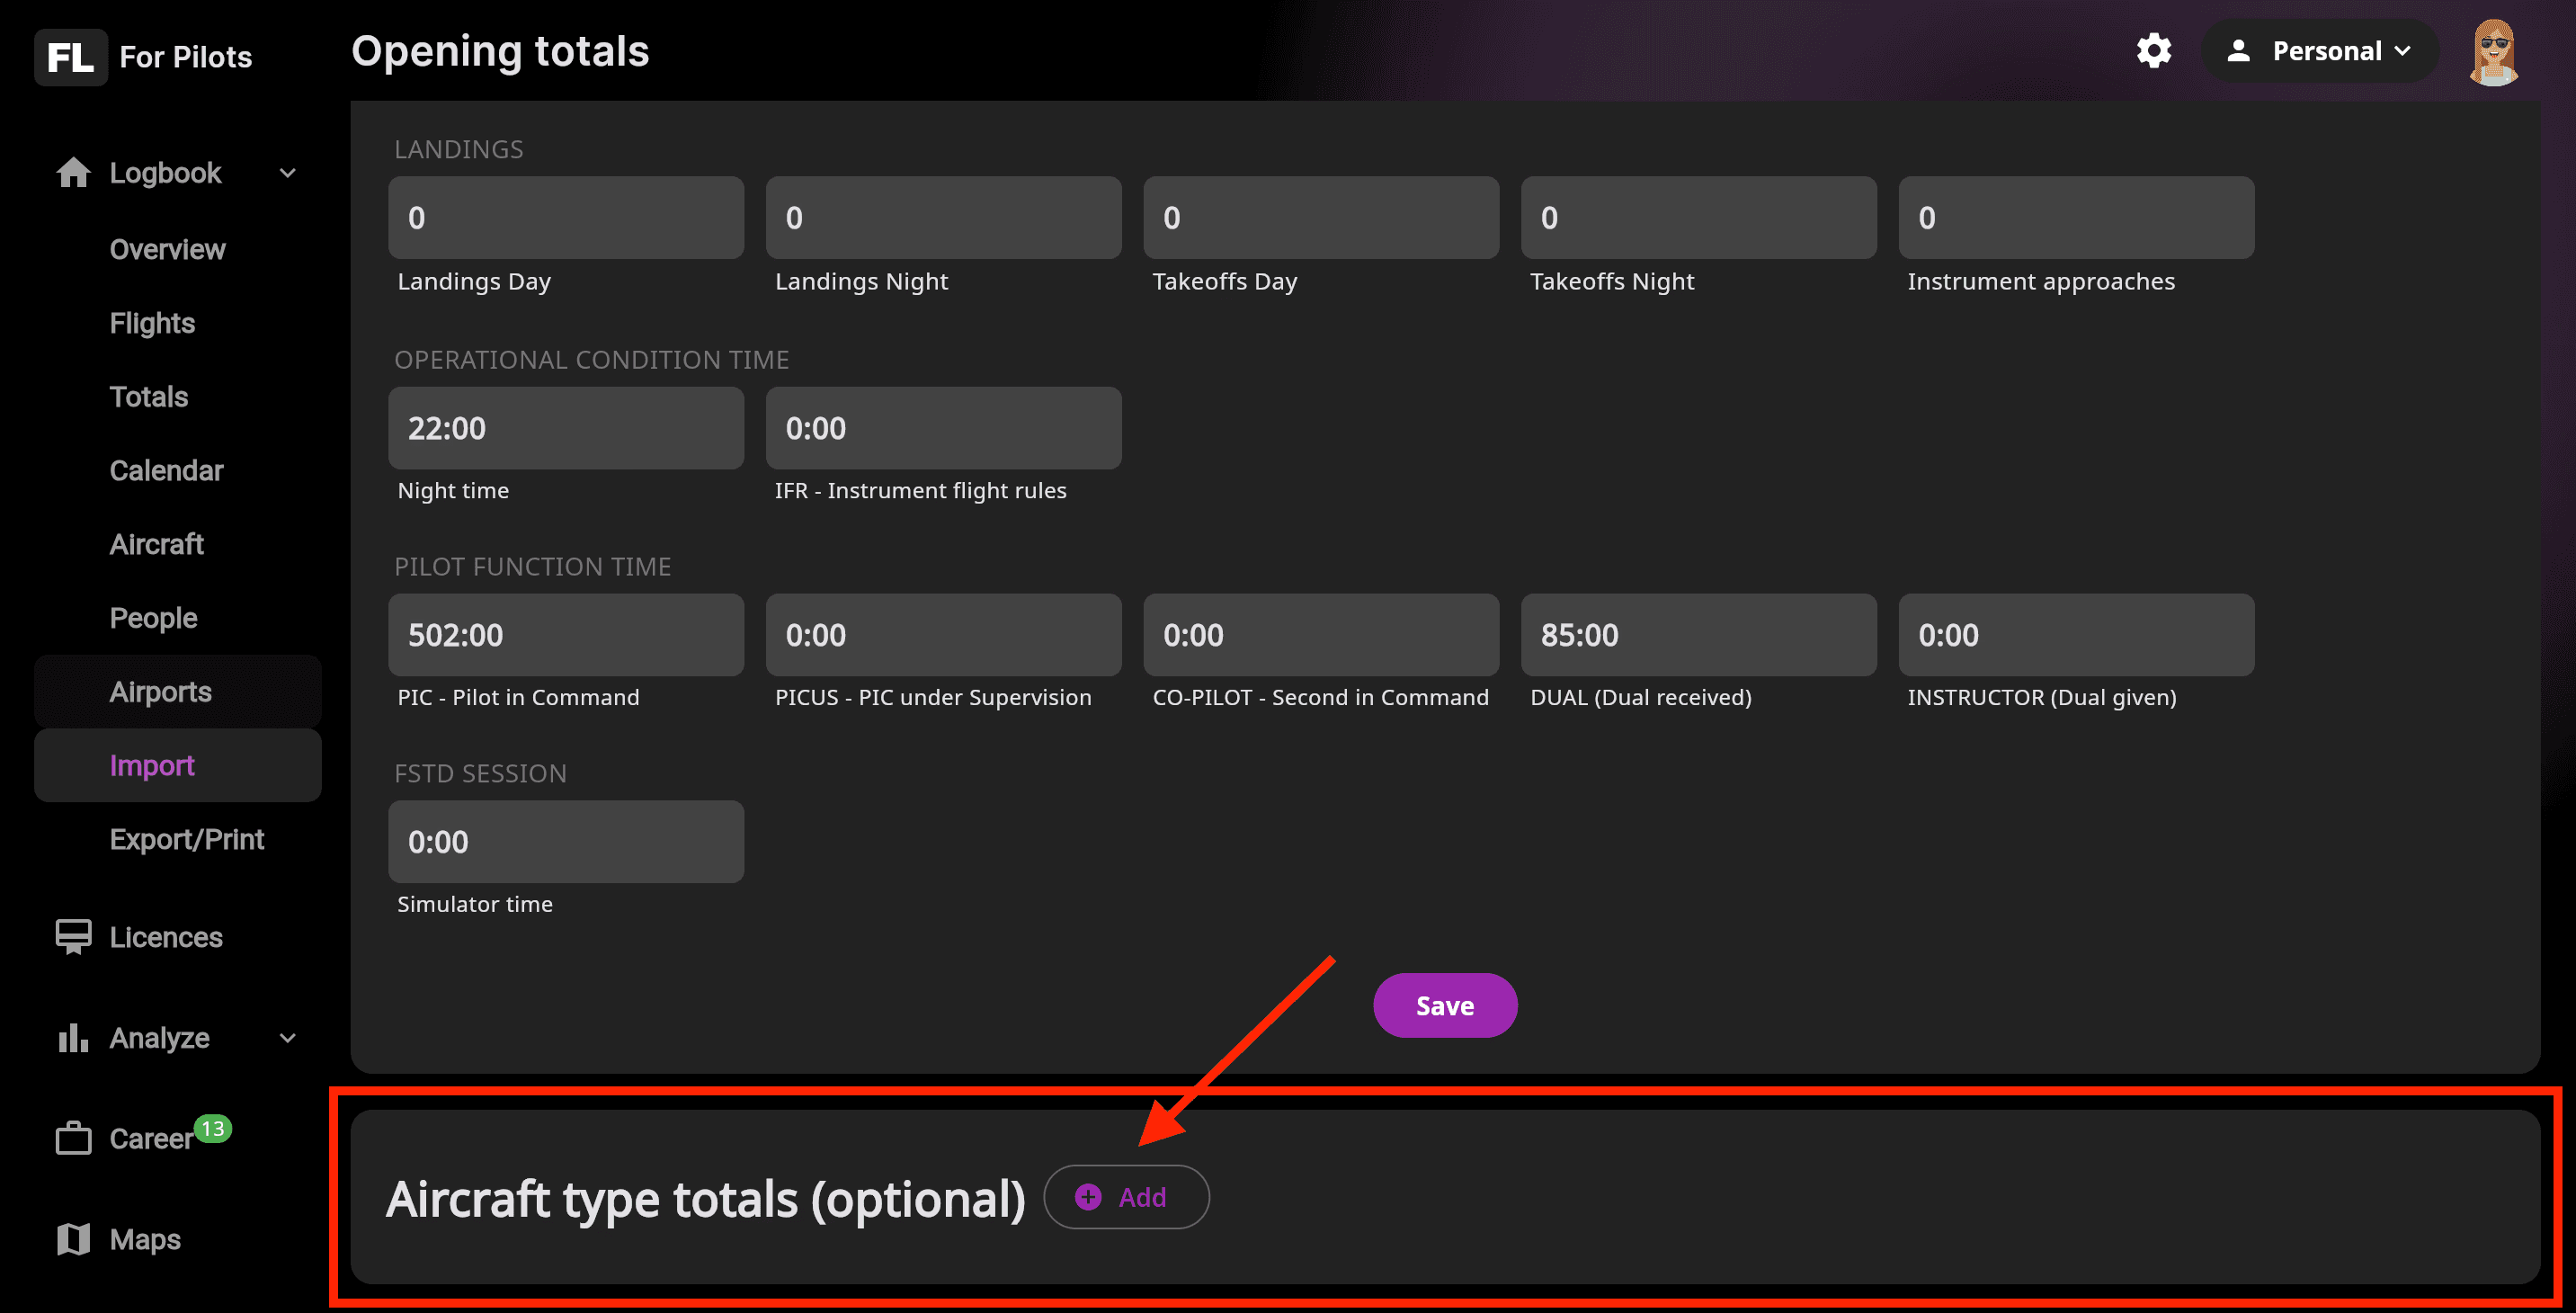Expand the Analyze section chevron
The image size is (2576, 1313).
(x=288, y=1038)
